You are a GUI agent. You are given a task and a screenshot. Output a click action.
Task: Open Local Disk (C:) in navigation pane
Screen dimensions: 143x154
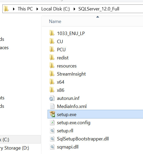point(20,139)
